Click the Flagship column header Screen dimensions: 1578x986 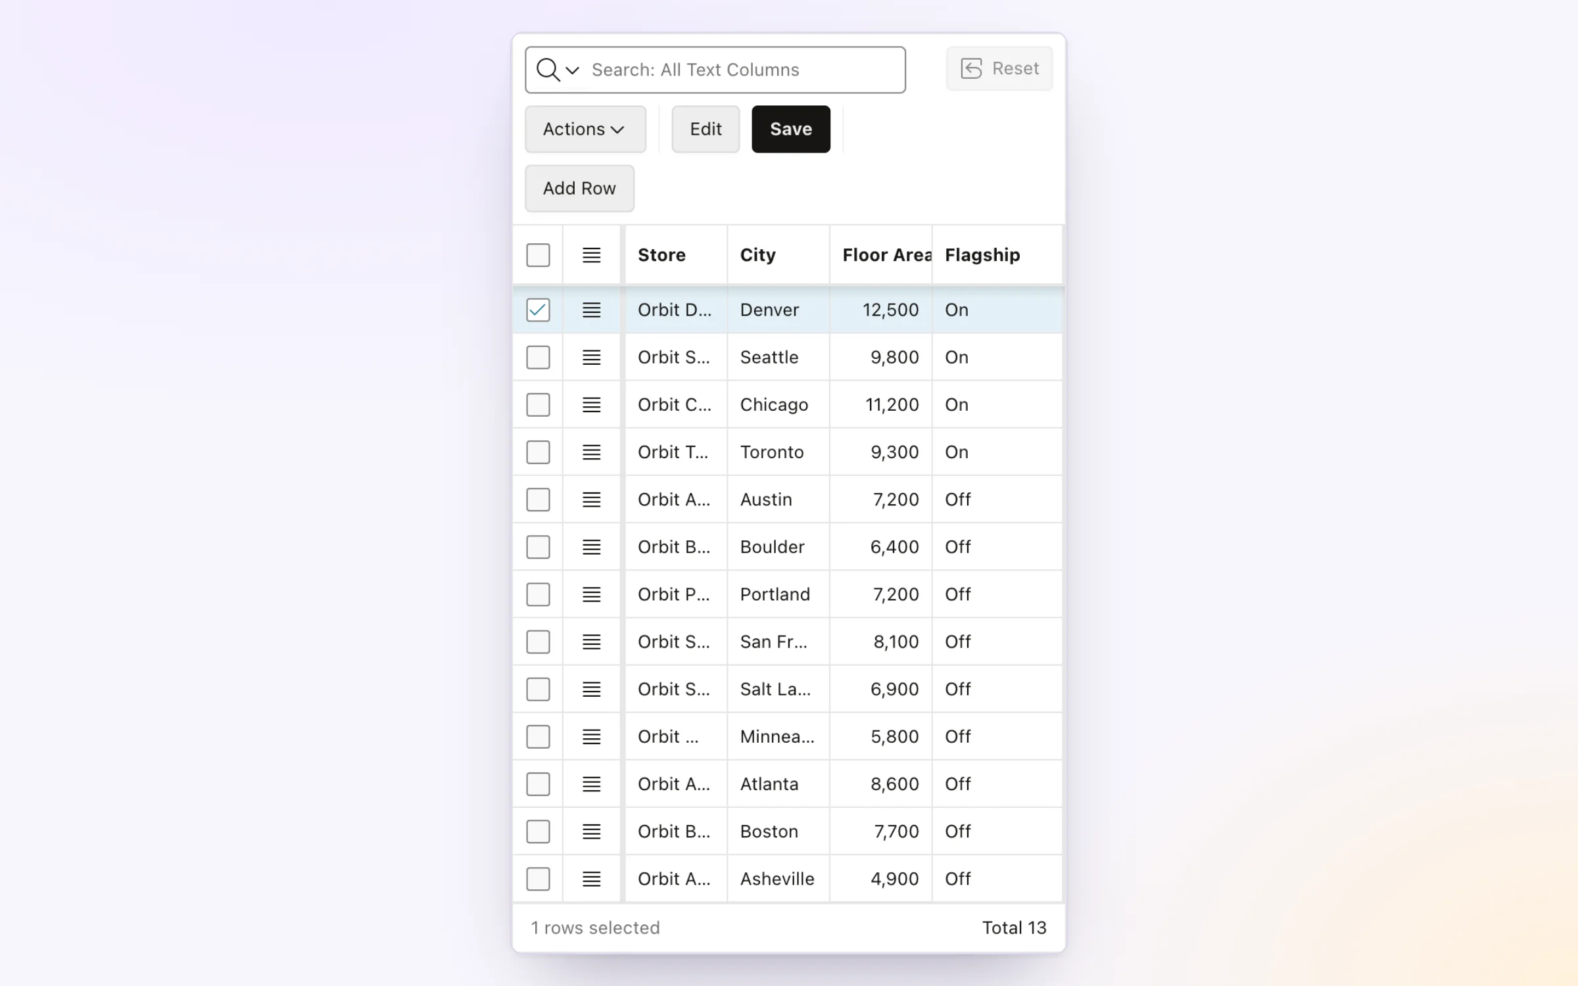pyautogui.click(x=997, y=255)
